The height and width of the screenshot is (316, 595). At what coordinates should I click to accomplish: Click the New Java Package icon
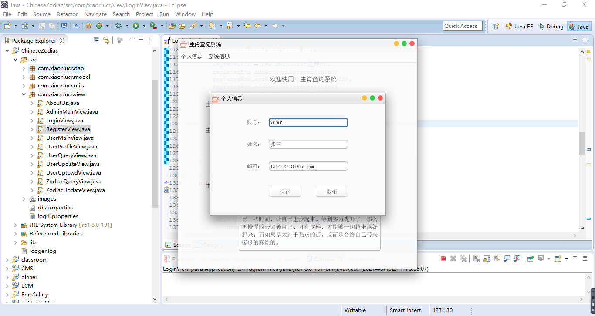pyautogui.click(x=88, y=26)
